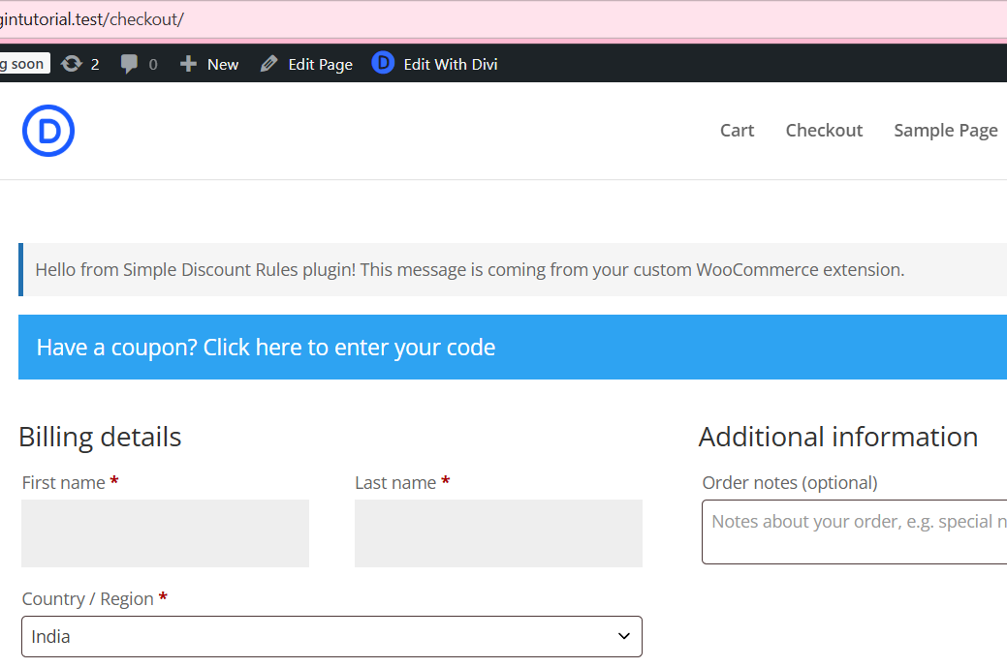The image size is (1007, 668).
Task: Click the 'soon' badge in admin bar
Action: [x=23, y=64]
